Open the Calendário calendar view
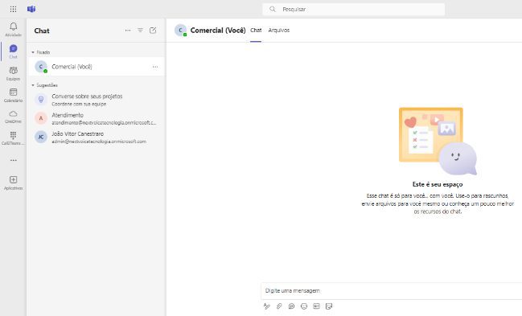The width and height of the screenshot is (522, 316). click(x=14, y=95)
